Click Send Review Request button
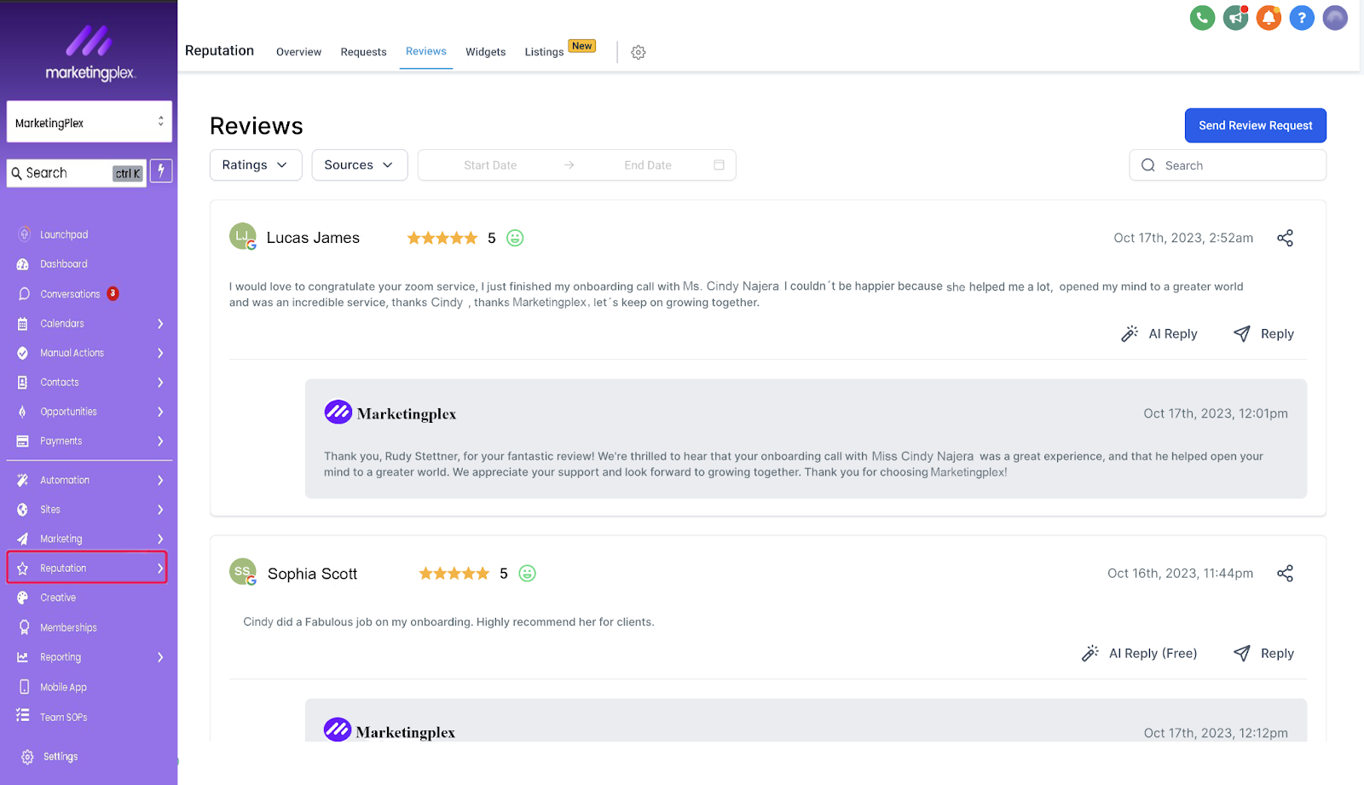 point(1256,125)
